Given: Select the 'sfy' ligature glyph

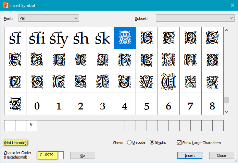Looking at the screenshot, I should pyautogui.click(x=59, y=38).
